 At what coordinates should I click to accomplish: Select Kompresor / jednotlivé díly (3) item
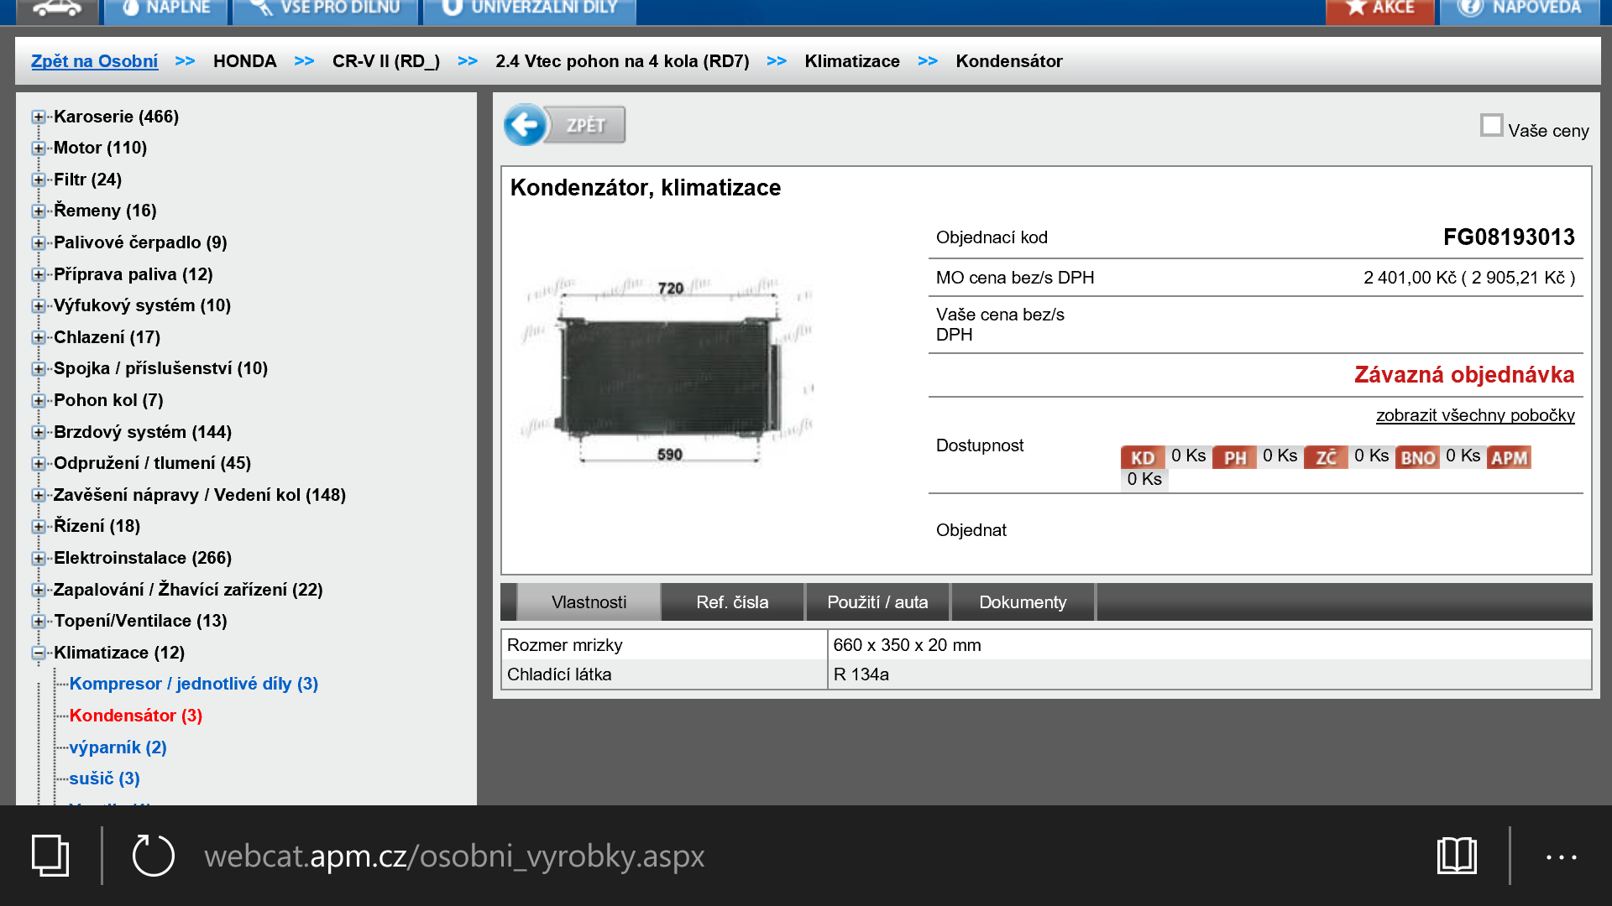193,684
